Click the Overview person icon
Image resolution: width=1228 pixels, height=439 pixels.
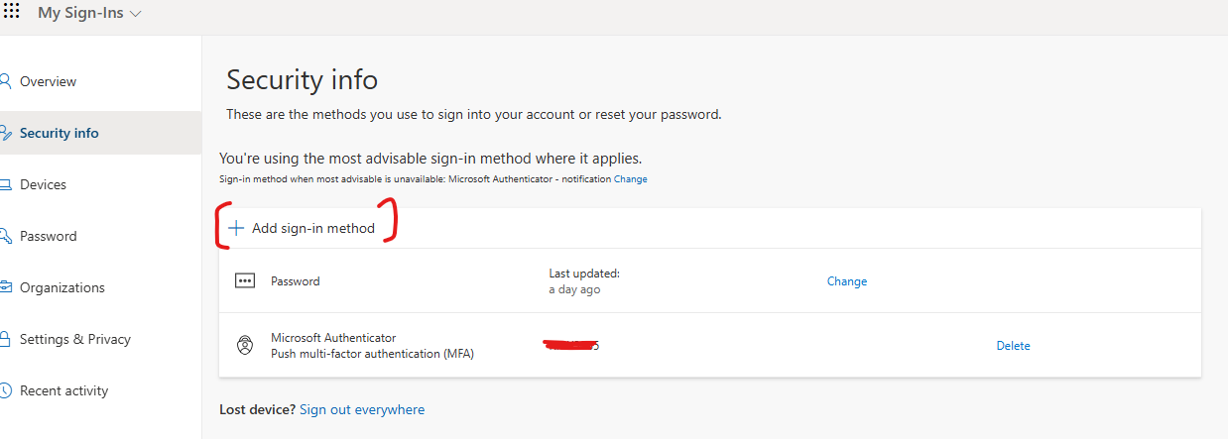(5, 81)
